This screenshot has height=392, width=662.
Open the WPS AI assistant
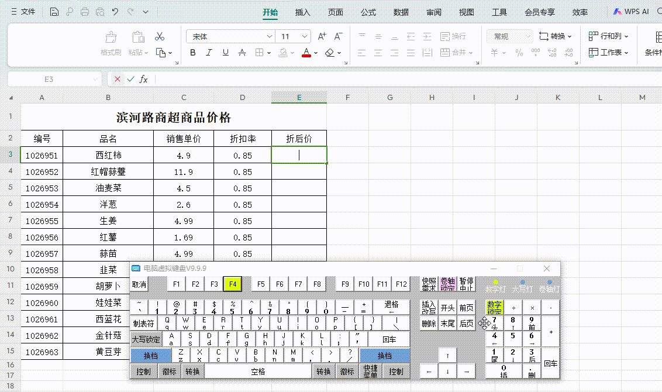[x=631, y=12]
